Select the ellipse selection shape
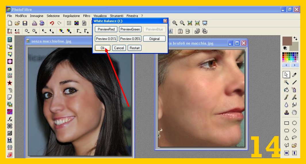Image resolution: width=306 pixels, height=164 pixels. [x=294, y=123]
